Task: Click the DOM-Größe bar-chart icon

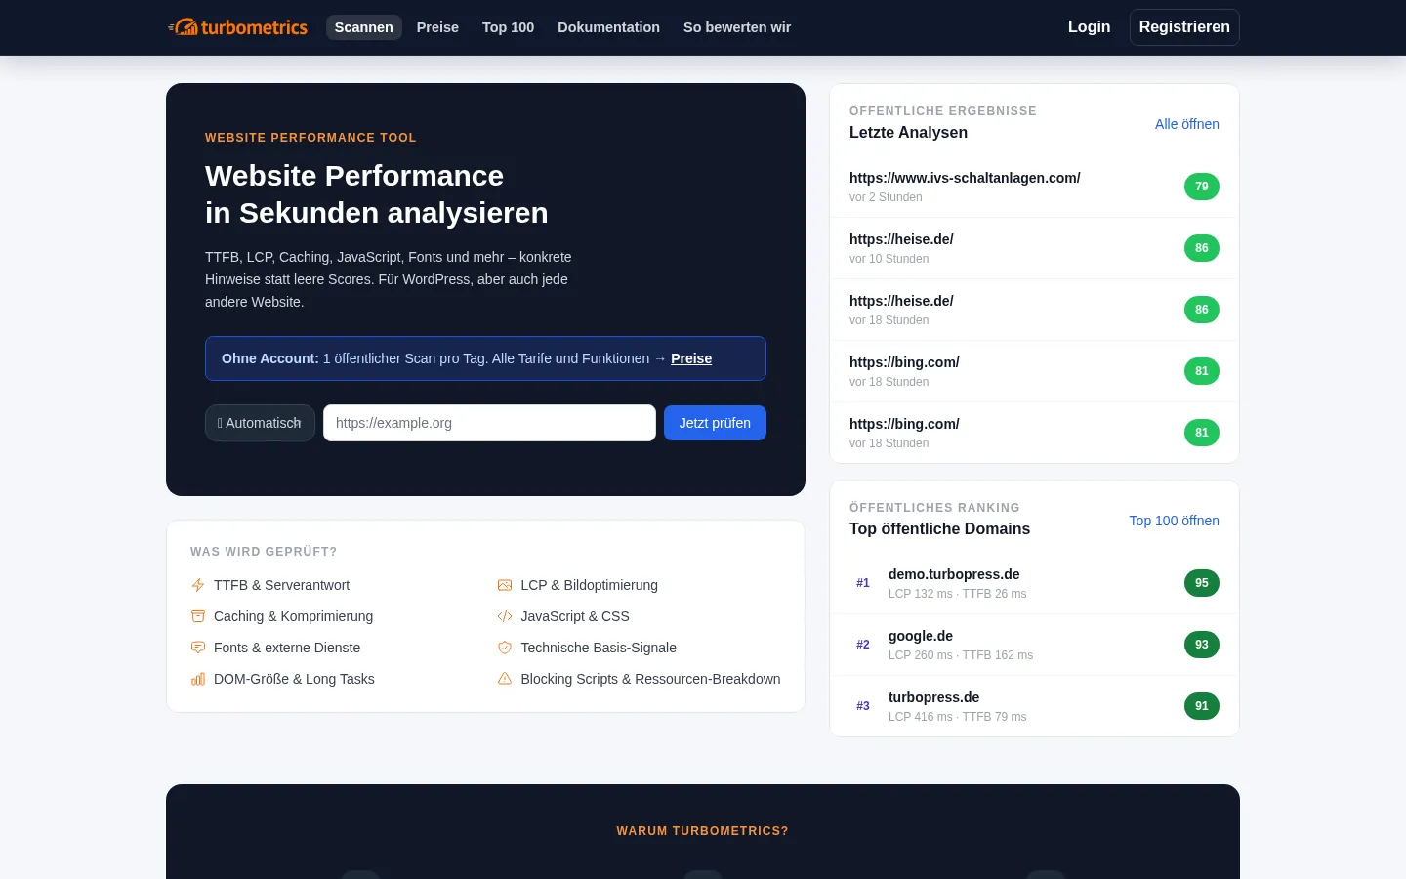Action: [198, 679]
